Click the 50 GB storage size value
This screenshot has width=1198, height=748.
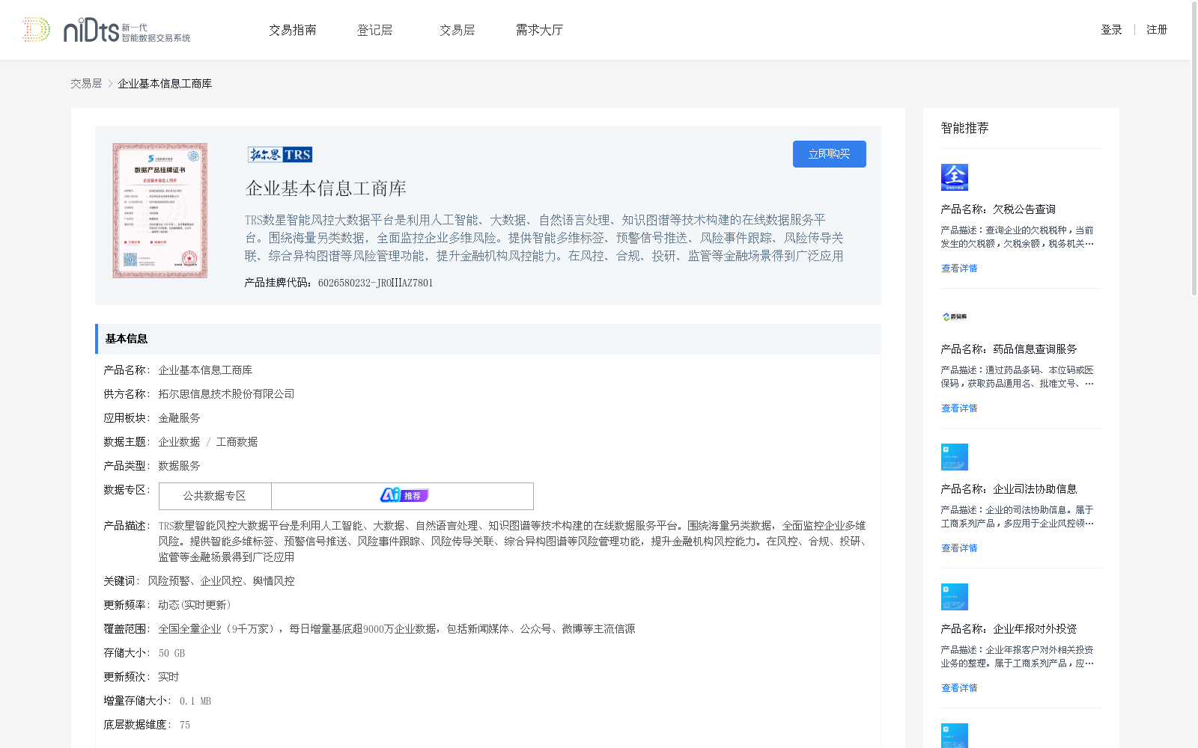(171, 653)
